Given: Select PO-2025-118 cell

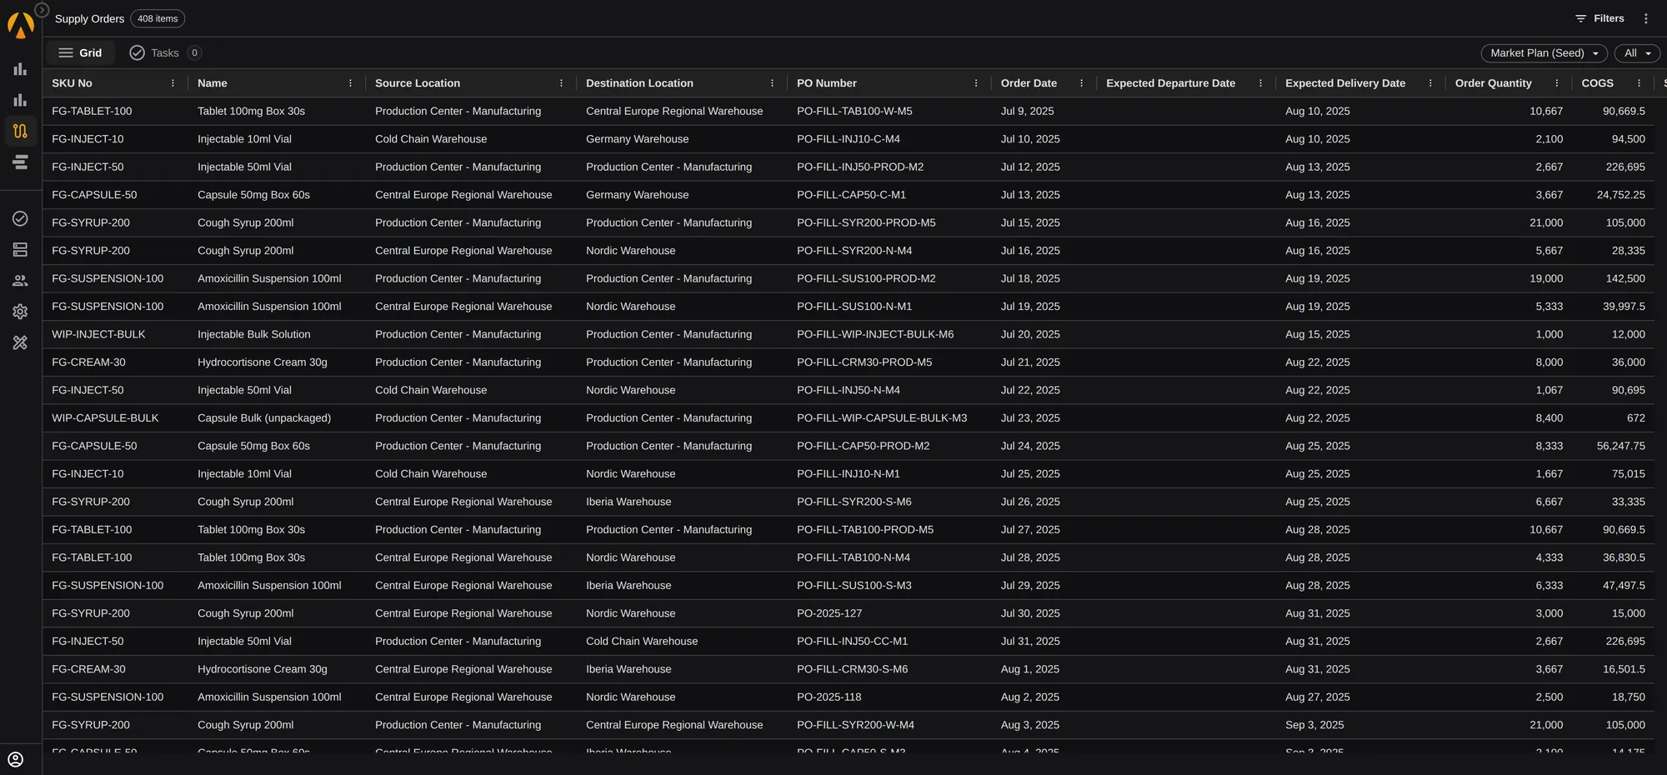Looking at the screenshot, I should (829, 697).
